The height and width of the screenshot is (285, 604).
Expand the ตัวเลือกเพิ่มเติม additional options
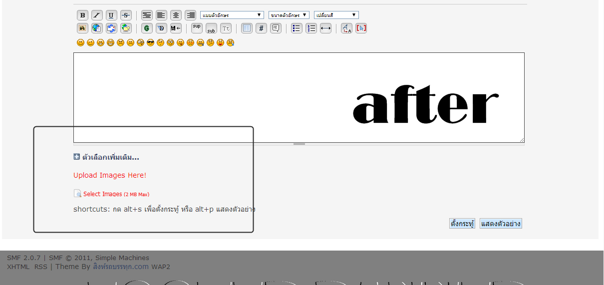pos(106,157)
